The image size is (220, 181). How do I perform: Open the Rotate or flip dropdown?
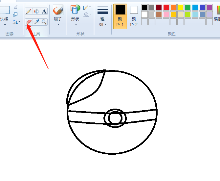point(16,22)
